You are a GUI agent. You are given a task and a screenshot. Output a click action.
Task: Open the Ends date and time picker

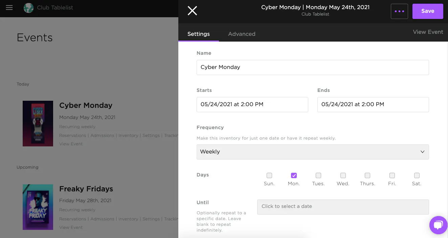coord(373,104)
